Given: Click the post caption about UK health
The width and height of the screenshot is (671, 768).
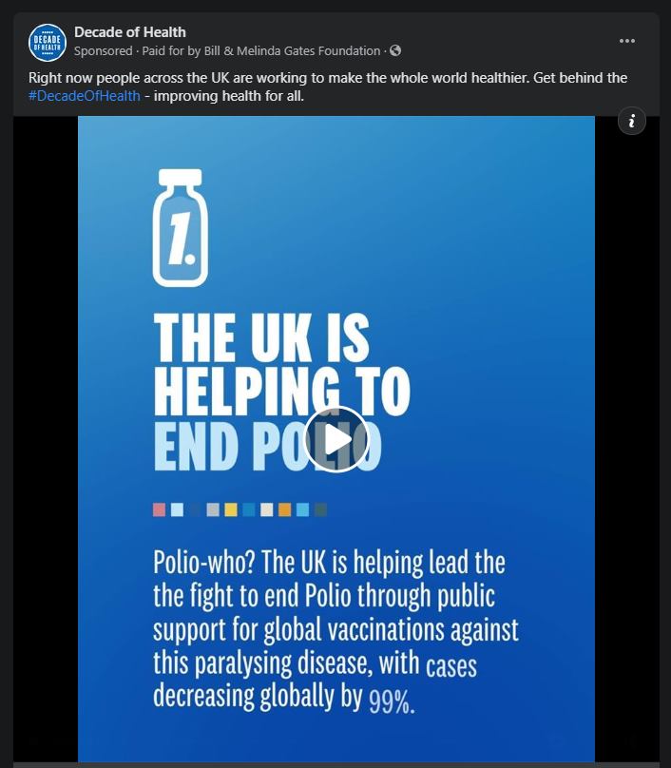Looking at the screenshot, I should [x=328, y=86].
